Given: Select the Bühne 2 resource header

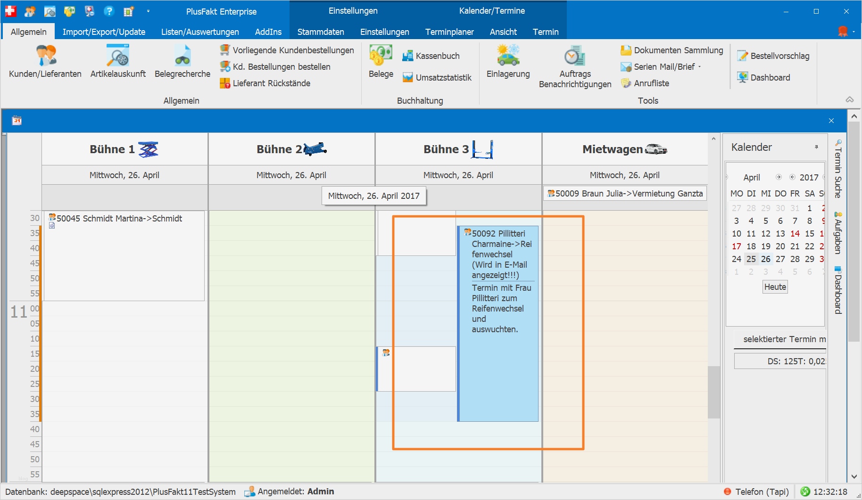Looking at the screenshot, I should click(x=291, y=149).
